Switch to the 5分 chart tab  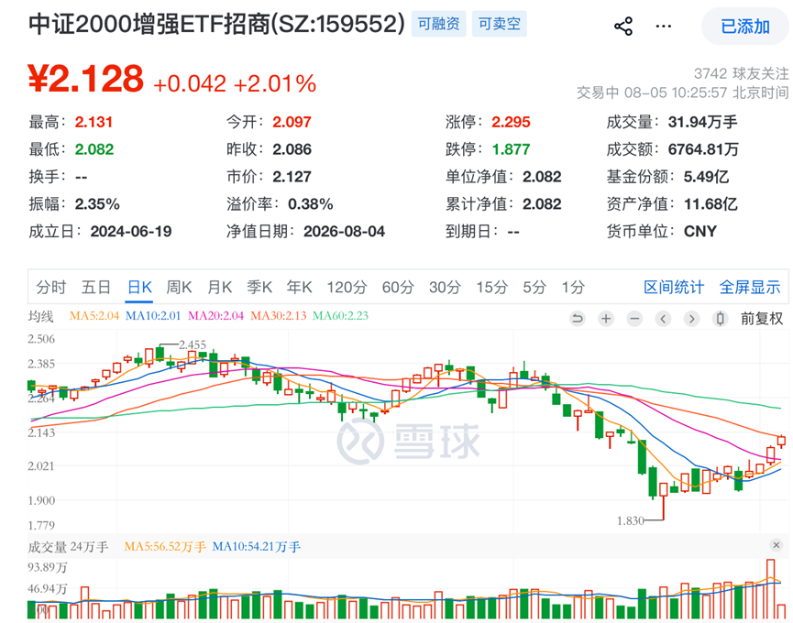[x=534, y=287]
